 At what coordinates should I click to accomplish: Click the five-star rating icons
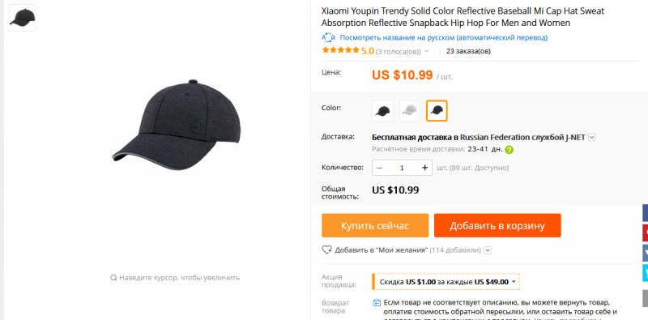click(x=340, y=50)
